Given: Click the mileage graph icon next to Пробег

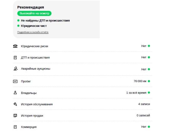Looking at the screenshot, I should point(15,81).
